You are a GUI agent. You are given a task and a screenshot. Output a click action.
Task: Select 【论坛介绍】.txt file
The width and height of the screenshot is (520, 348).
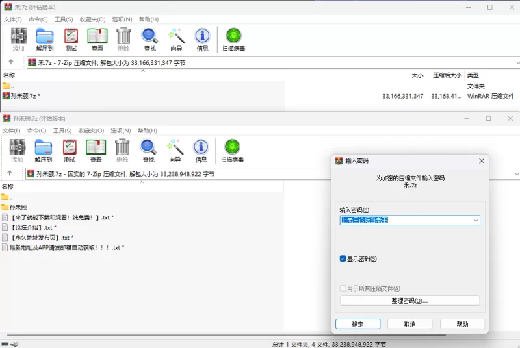point(29,227)
